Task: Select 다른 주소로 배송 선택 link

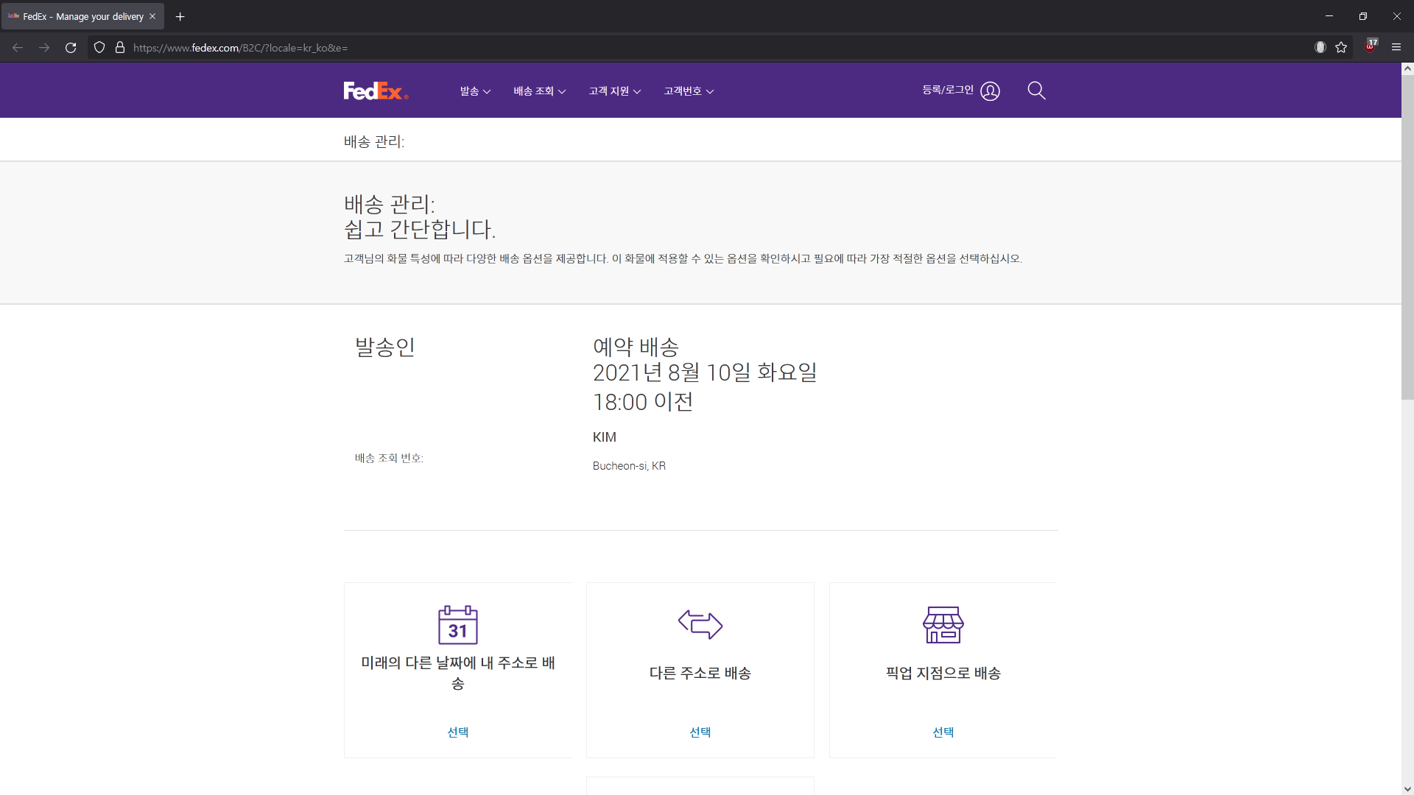Action: [700, 732]
